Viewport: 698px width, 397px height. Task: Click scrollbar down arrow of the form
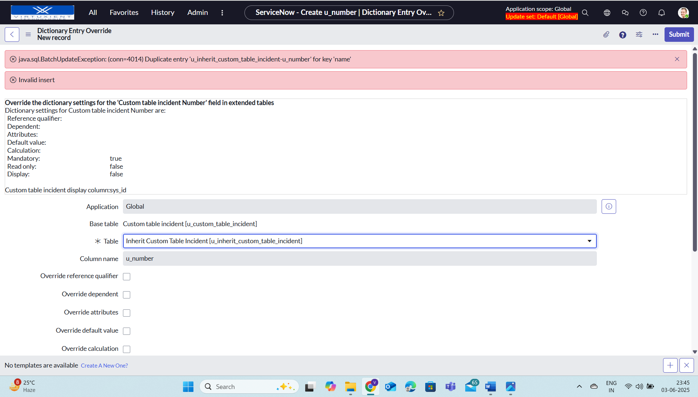point(695,352)
